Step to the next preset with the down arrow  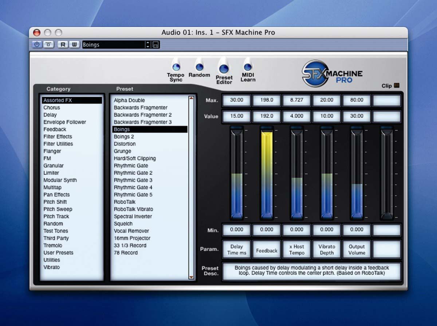pyautogui.click(x=147, y=46)
